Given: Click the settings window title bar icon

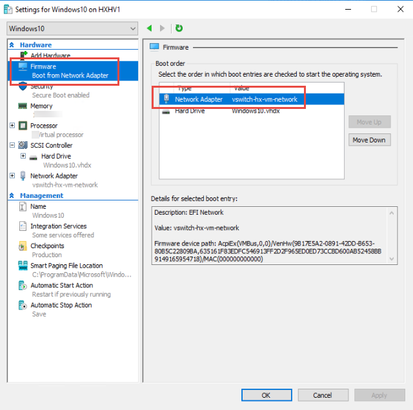Looking at the screenshot, I should (x=8, y=10).
